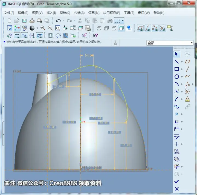The image size is (197, 195).
Task: Expand the Line tool flyout arrow
Action: (x=182, y=62)
